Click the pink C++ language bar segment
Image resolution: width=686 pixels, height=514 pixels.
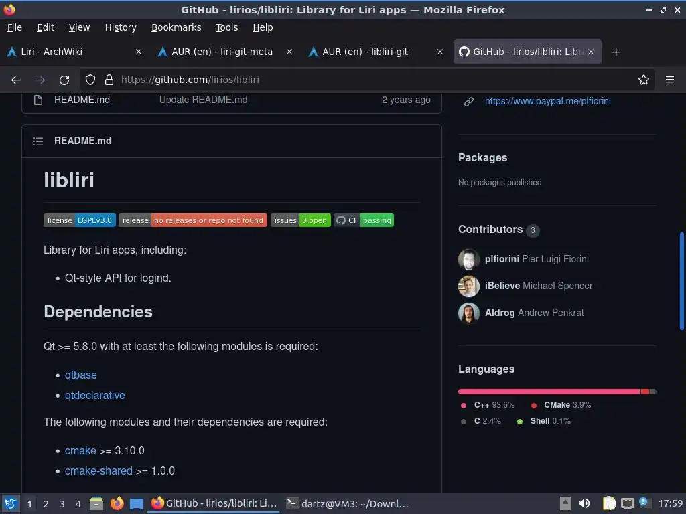[549, 392]
